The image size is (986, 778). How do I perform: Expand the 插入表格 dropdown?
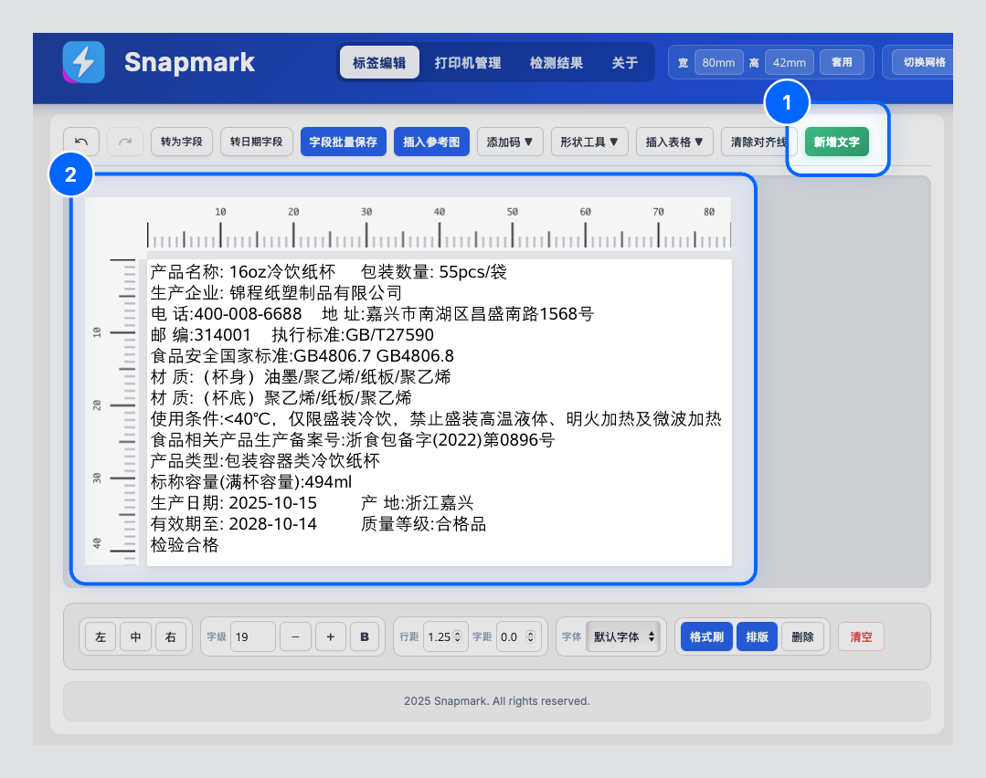point(674,142)
